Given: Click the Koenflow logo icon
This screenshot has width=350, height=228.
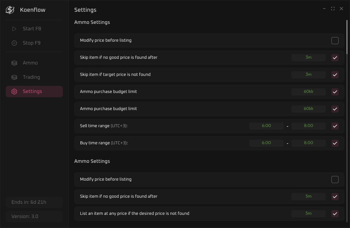Looking at the screenshot, I should (10, 10).
